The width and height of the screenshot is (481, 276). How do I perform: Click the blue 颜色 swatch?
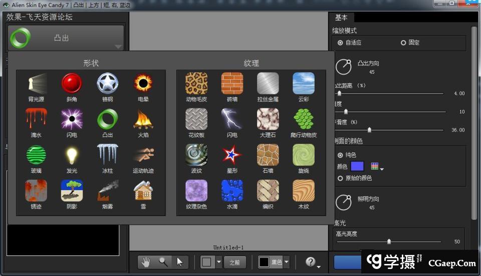357,167
